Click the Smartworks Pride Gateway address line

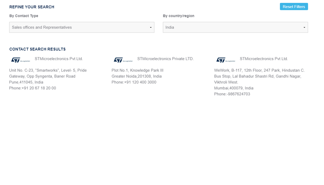pos(48,70)
